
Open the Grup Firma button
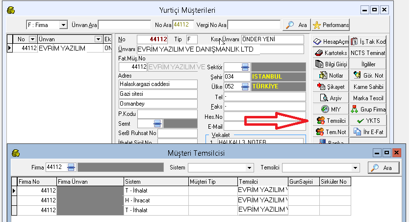click(x=368, y=109)
